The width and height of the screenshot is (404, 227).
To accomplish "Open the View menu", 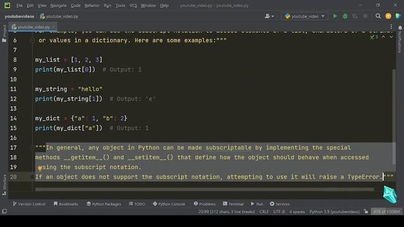I will [42, 6].
